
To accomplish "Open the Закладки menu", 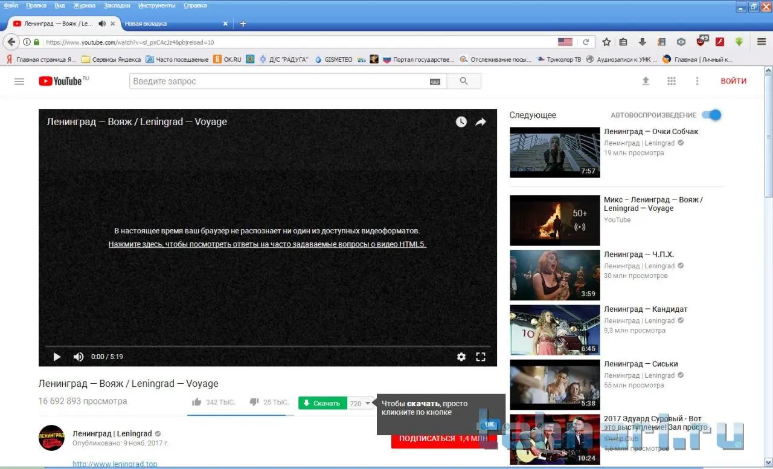I will (x=117, y=5).
